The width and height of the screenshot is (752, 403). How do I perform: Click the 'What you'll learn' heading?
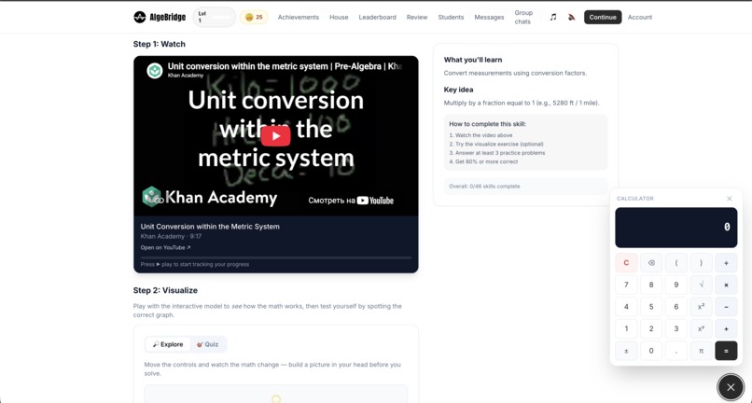coord(473,60)
